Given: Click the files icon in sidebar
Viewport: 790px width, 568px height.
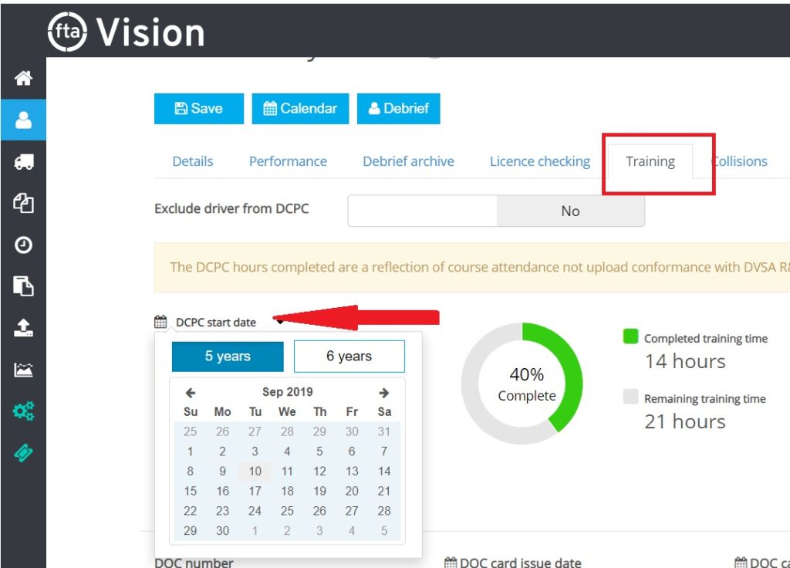Looking at the screenshot, I should pos(23,286).
